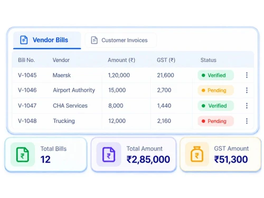This screenshot has height=198, width=264.
Task: Click the GST Amount value ₹51,300
Action: pos(231,159)
